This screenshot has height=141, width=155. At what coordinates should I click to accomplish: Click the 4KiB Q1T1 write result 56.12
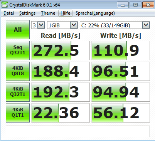tap(121, 113)
